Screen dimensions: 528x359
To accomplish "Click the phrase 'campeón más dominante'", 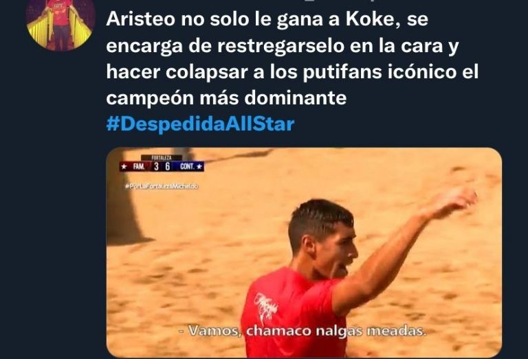I will coord(226,98).
